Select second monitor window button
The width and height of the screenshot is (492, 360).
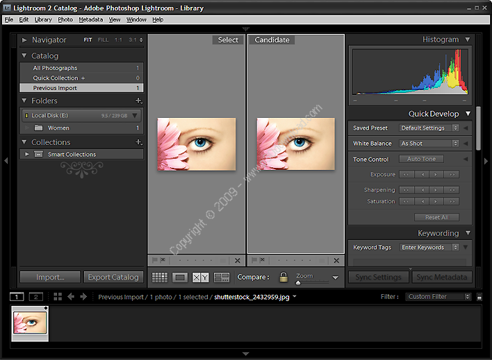[36, 297]
